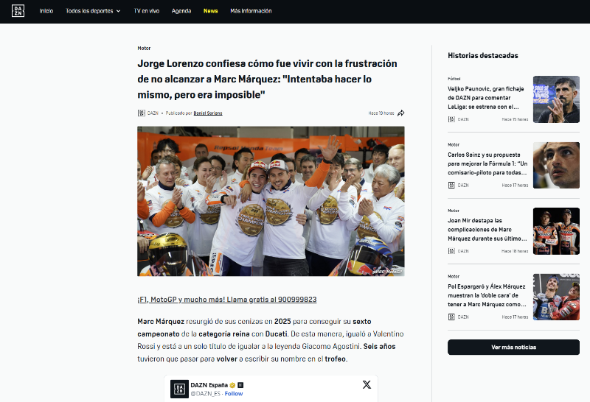Click the verified badge next to DAZN España
Image resolution: width=590 pixels, height=402 pixels.
pyautogui.click(x=232, y=385)
